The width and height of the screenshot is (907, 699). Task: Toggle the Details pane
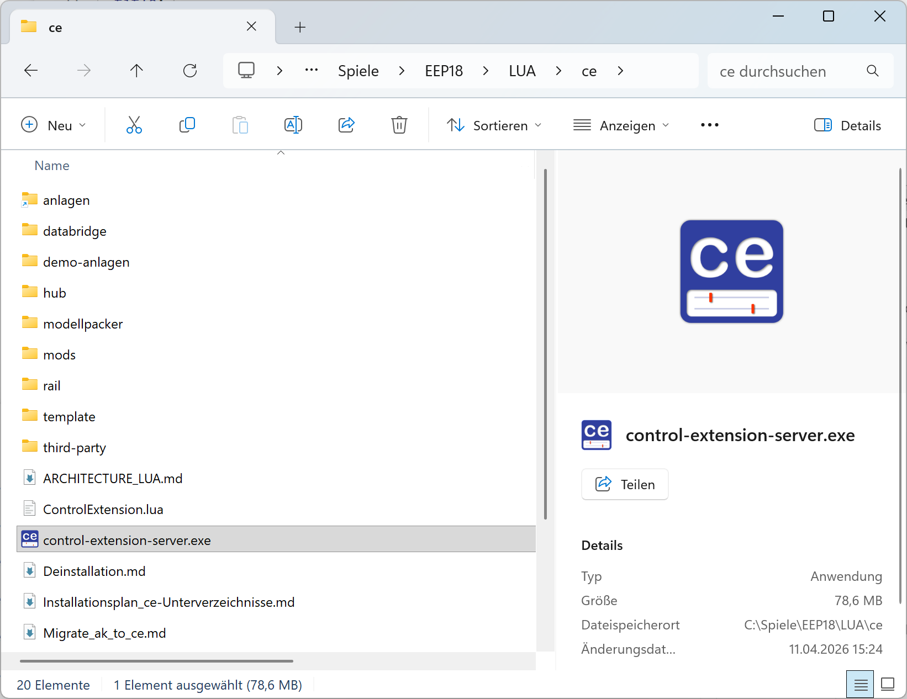847,125
